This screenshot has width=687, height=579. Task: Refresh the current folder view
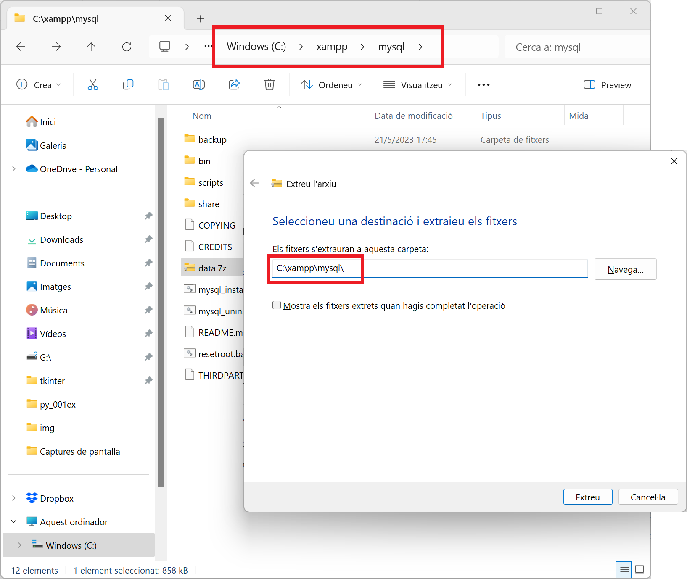pyautogui.click(x=127, y=47)
